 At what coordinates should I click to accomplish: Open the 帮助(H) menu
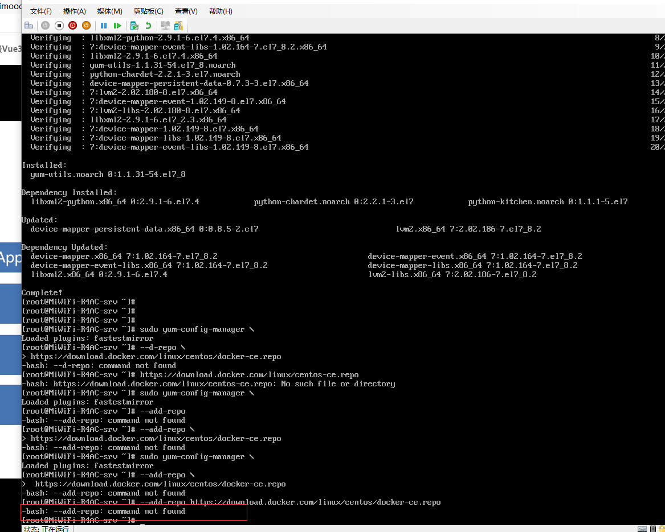point(221,11)
